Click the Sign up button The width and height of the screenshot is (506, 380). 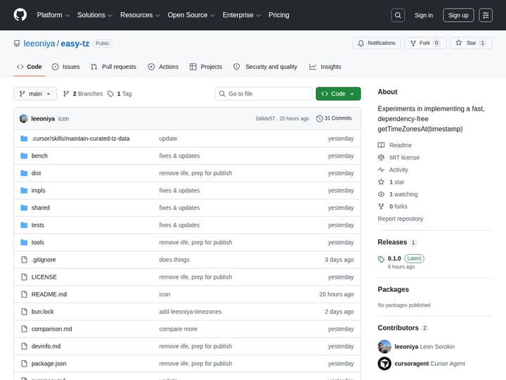[458, 15]
